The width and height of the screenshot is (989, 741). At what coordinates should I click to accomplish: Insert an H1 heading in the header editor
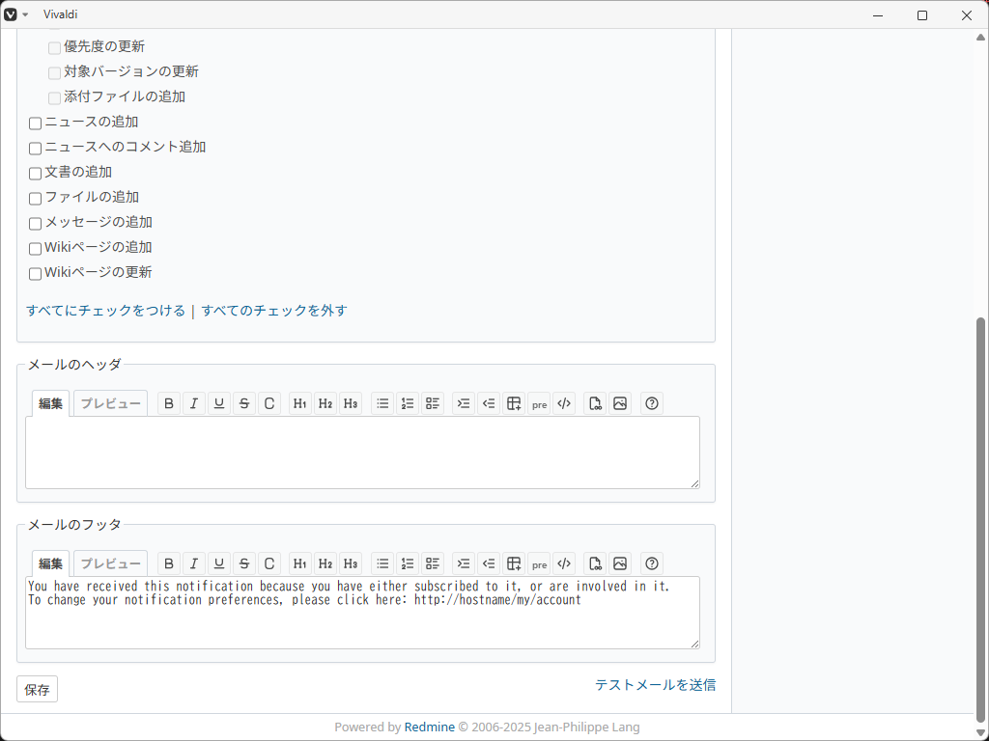point(299,403)
